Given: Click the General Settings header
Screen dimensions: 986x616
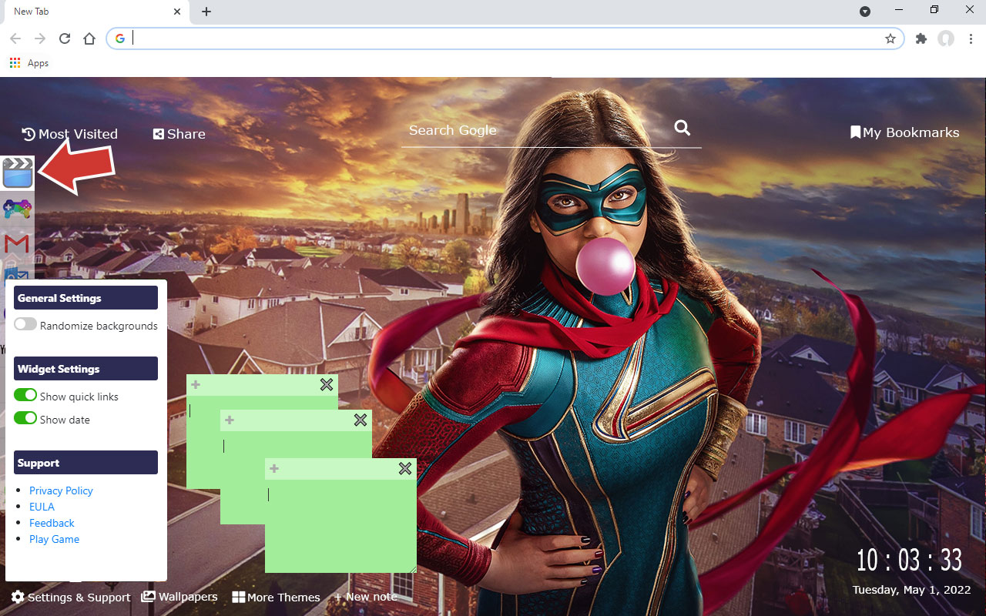Looking at the screenshot, I should point(86,298).
